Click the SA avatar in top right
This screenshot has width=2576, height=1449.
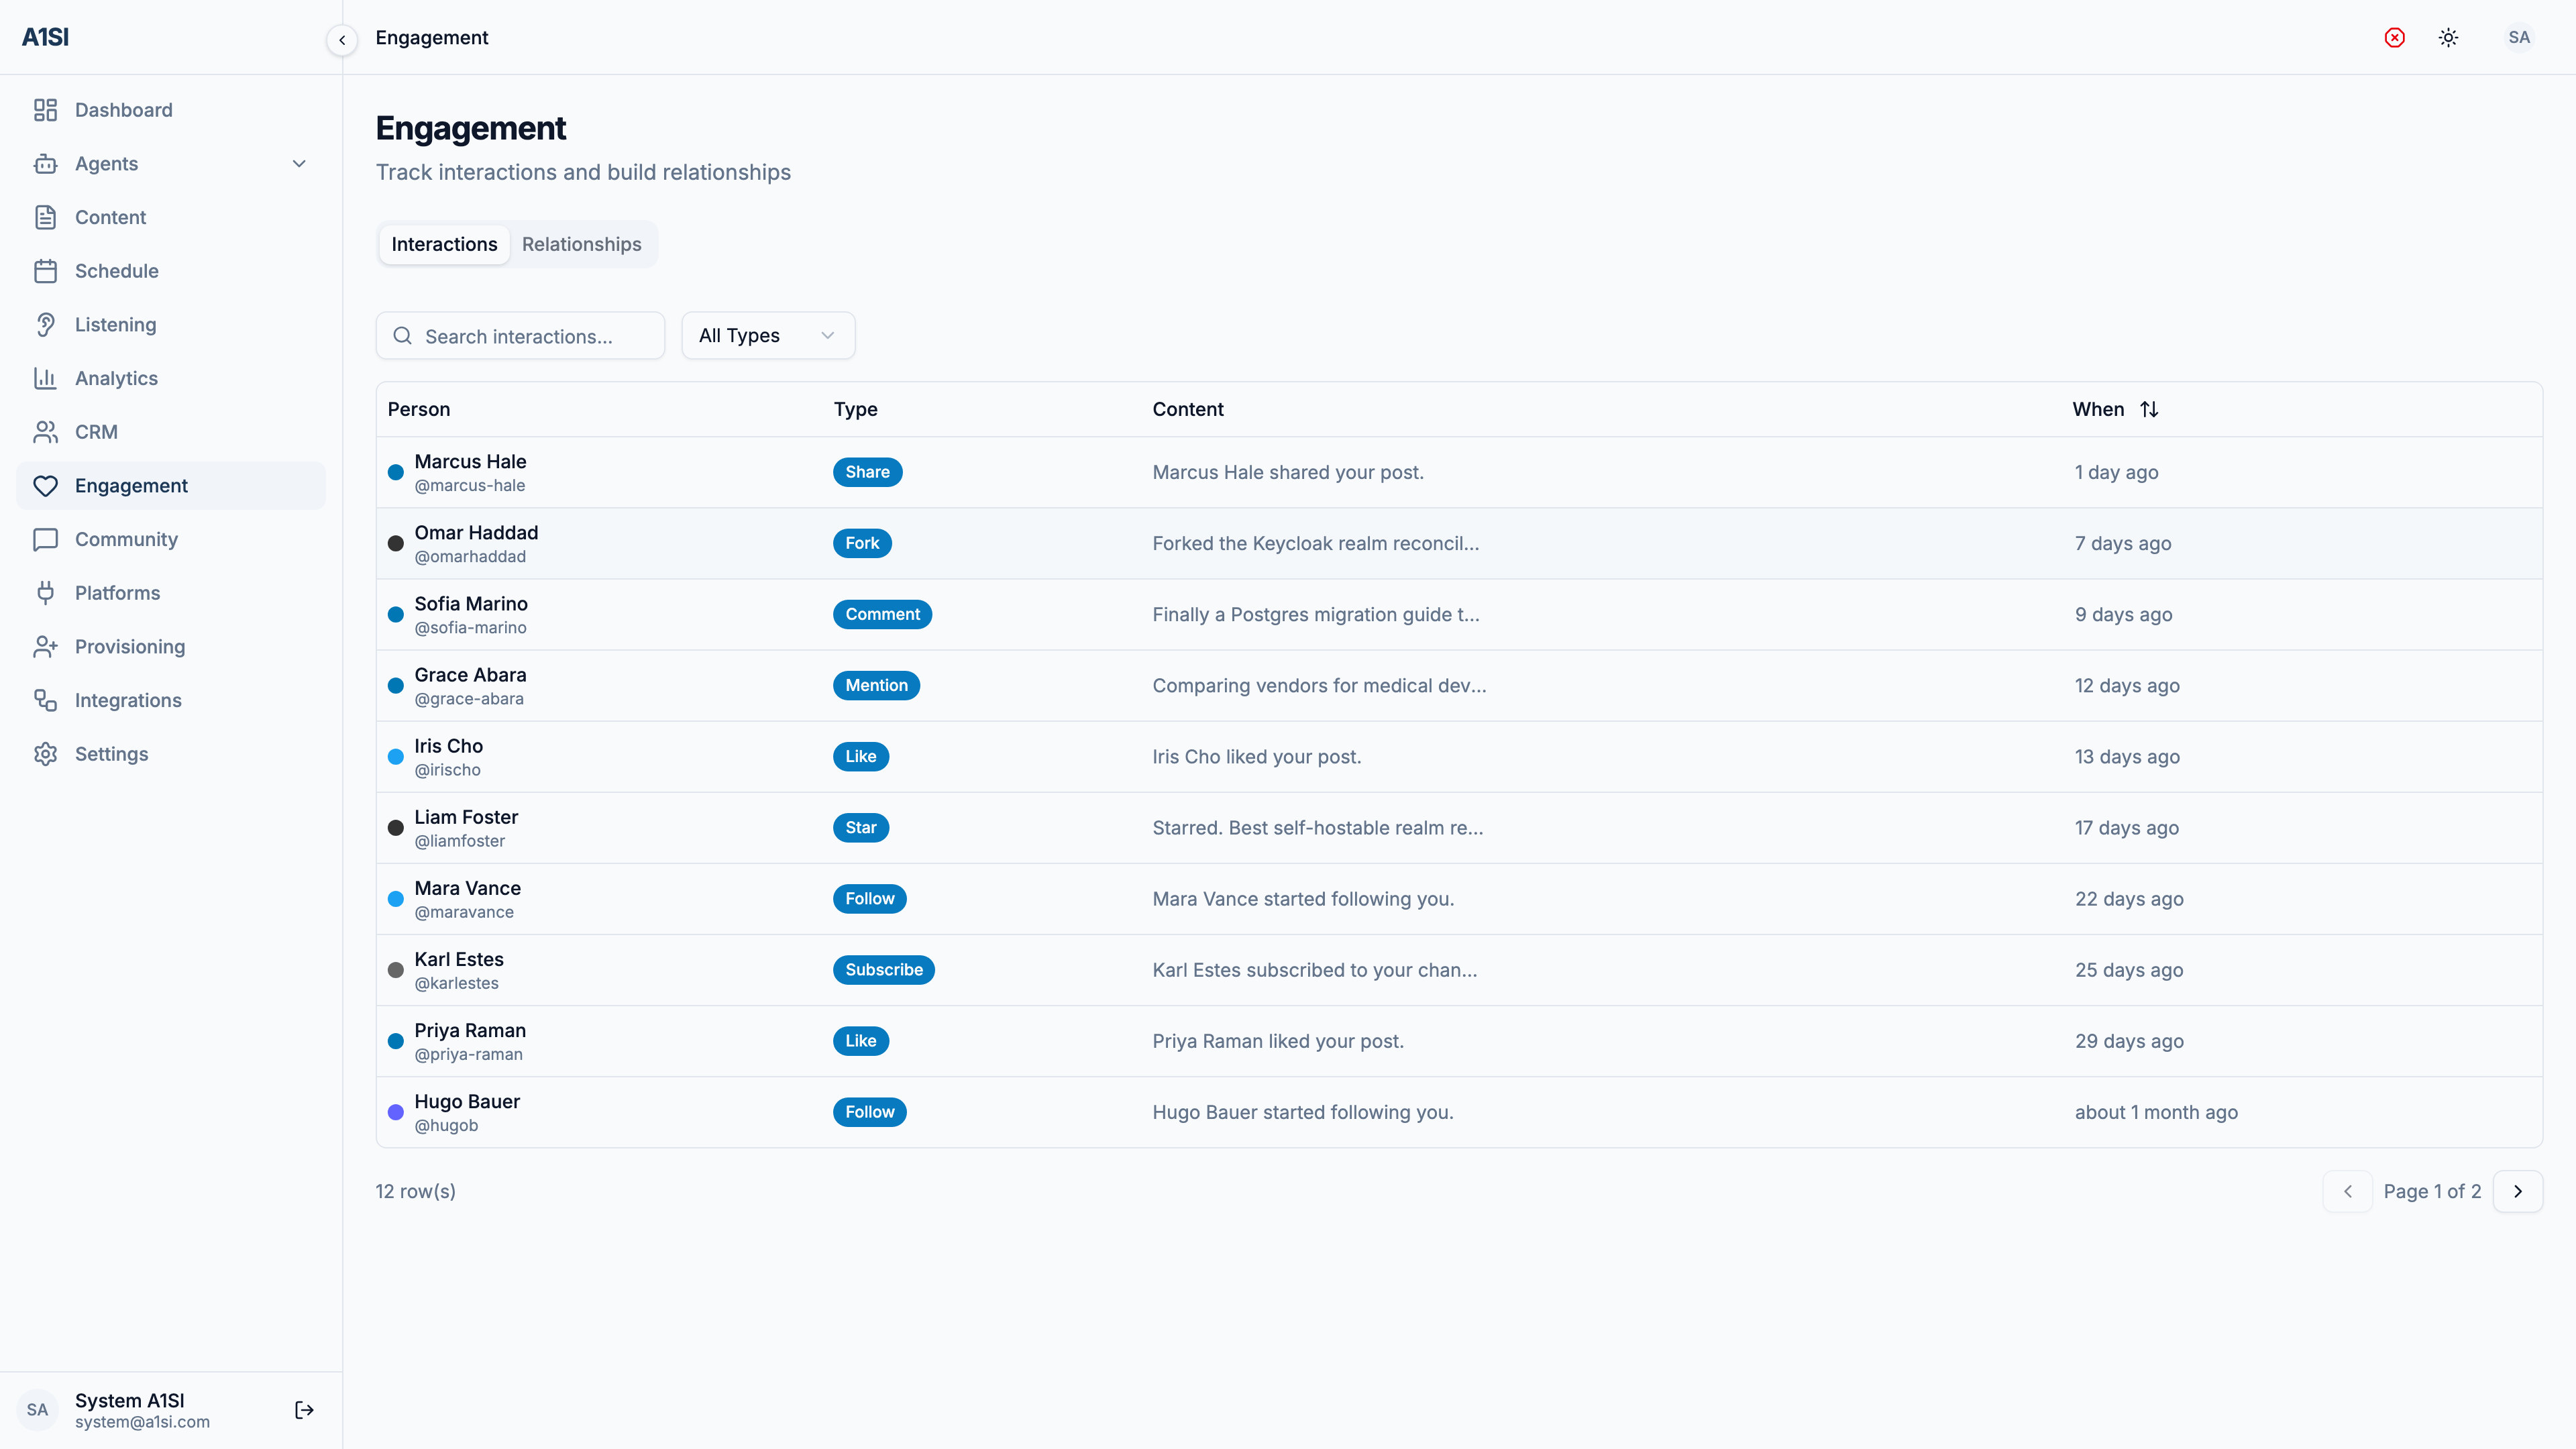click(2519, 38)
